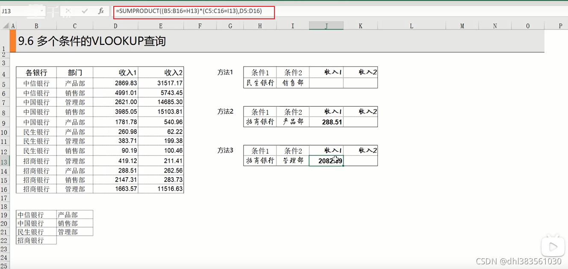Screen dimensions: 568x269
Task: Select cell with value 2147.31
Action: tap(115, 180)
